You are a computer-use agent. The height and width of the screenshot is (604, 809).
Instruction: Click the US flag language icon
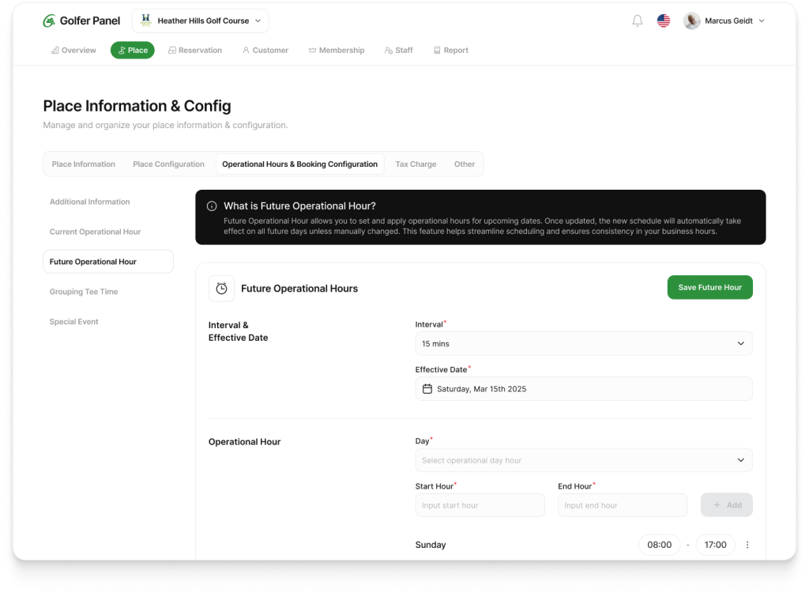click(664, 21)
